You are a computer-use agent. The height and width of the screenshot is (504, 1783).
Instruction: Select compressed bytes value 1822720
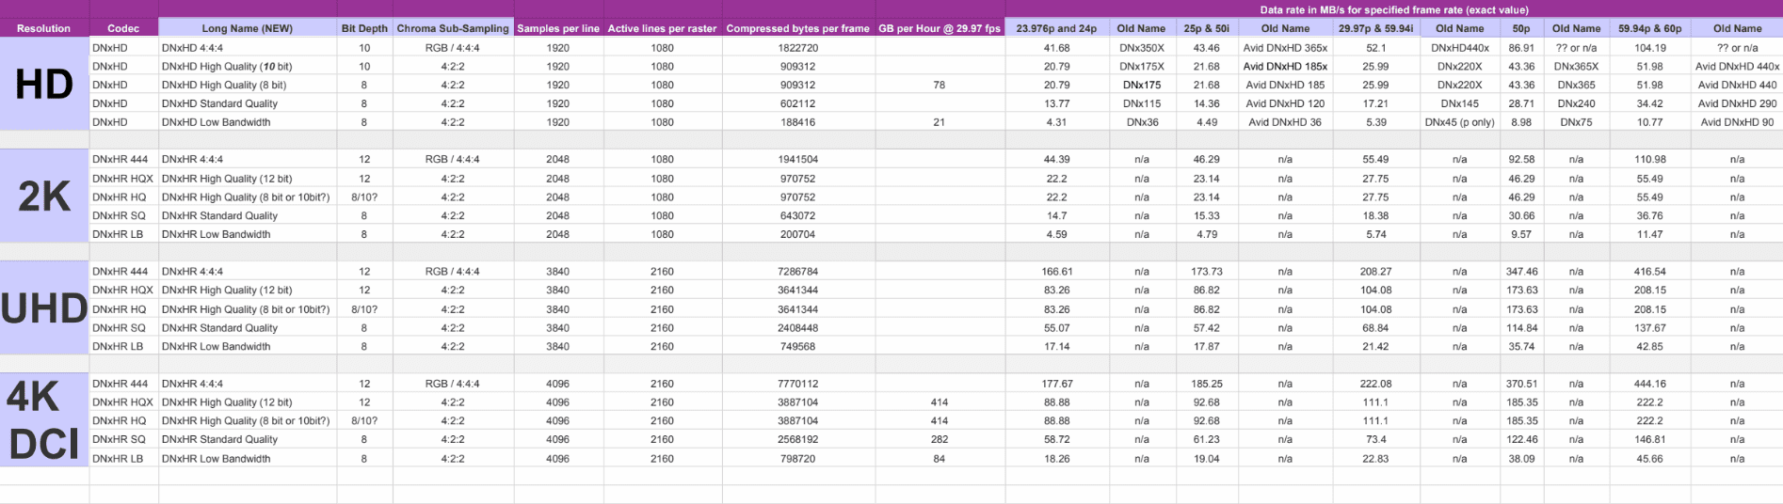tap(798, 47)
